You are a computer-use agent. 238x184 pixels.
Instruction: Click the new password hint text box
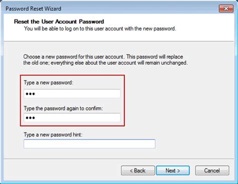click(89, 143)
